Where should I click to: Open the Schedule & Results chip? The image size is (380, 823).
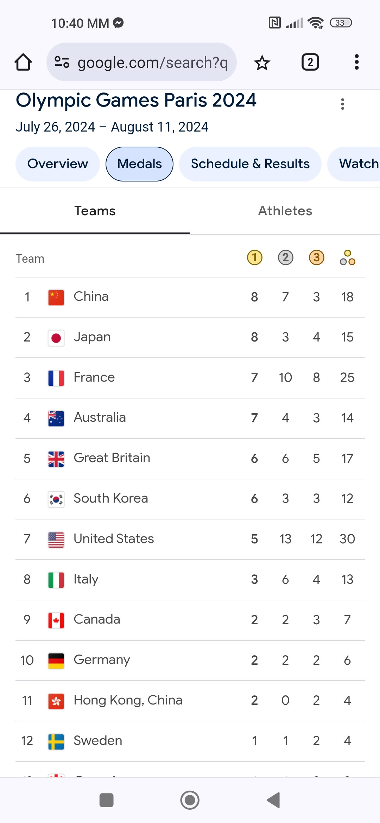tap(250, 164)
